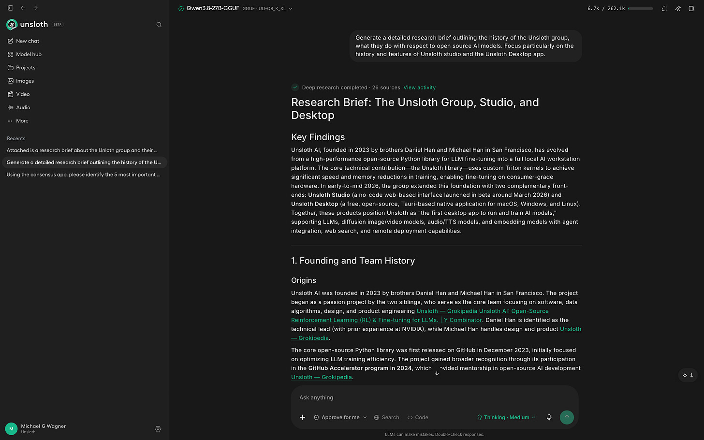Open recent chat 'Generate a detailed research brief'

[84, 162]
